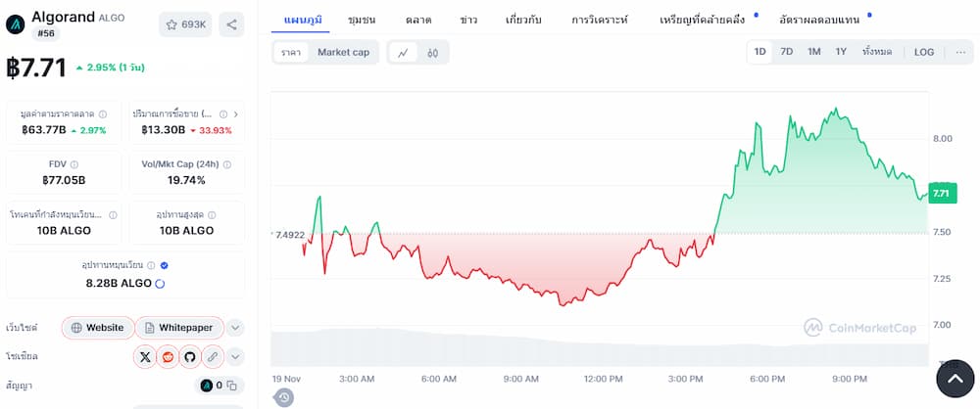
Task: Click the 19.74% Vol/Mkt Cap value
Action: click(186, 180)
